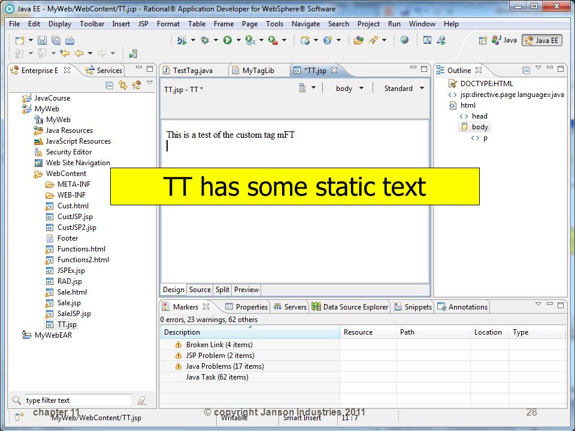
Task: Click the Description column header
Action: [x=250, y=332]
